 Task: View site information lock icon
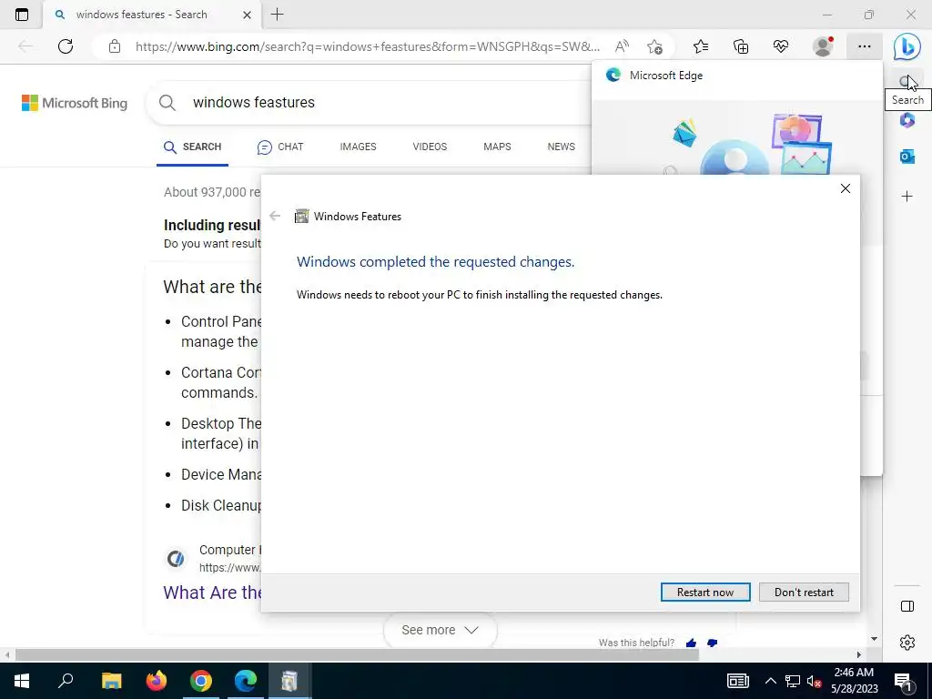click(115, 46)
